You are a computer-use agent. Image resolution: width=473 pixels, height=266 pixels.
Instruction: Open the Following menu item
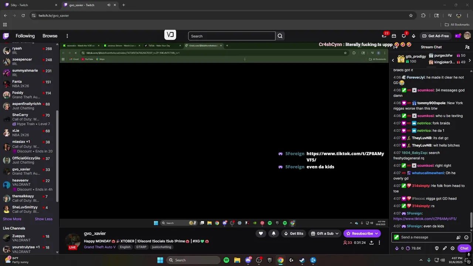25,36
